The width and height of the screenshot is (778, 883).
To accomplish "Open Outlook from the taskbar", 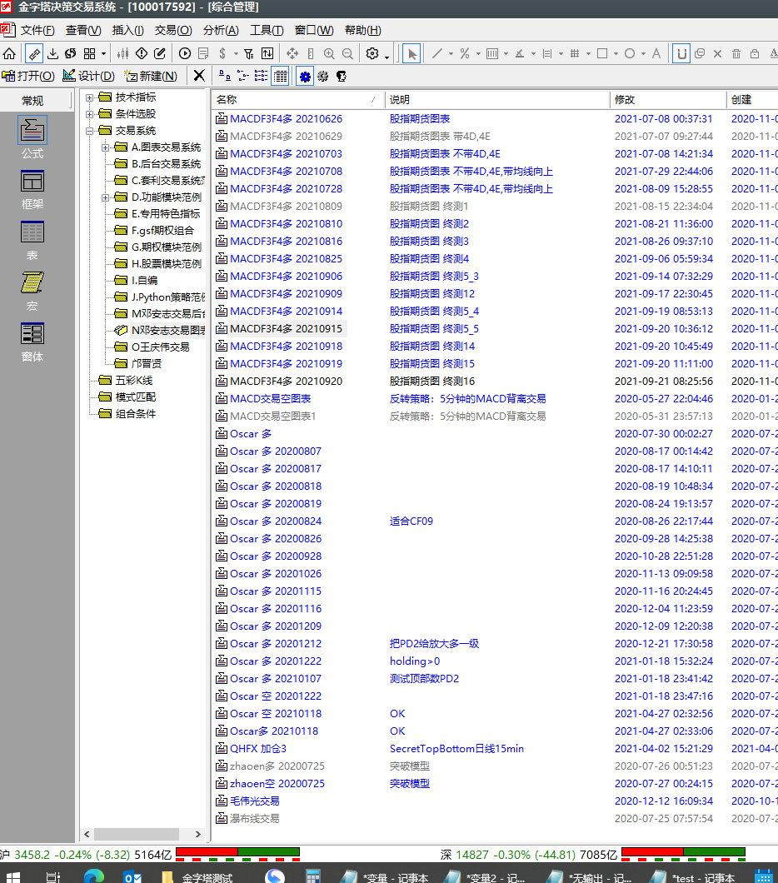I will pyautogui.click(x=132, y=876).
